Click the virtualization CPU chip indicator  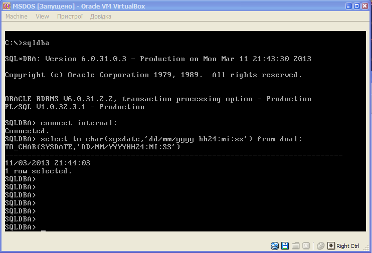point(306,246)
